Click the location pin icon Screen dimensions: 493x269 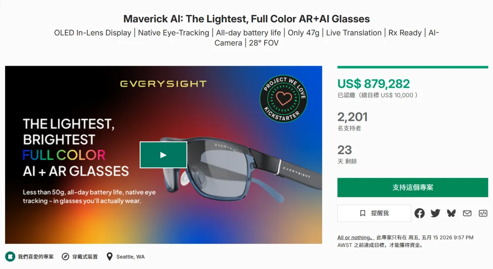pyautogui.click(x=110, y=257)
